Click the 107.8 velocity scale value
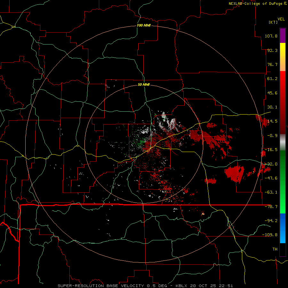288x288 pixels. coord(271,36)
